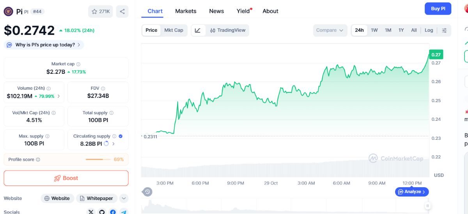Click the Pi coin logo icon
Viewport: 468px width, 214px height.
pos(9,11)
